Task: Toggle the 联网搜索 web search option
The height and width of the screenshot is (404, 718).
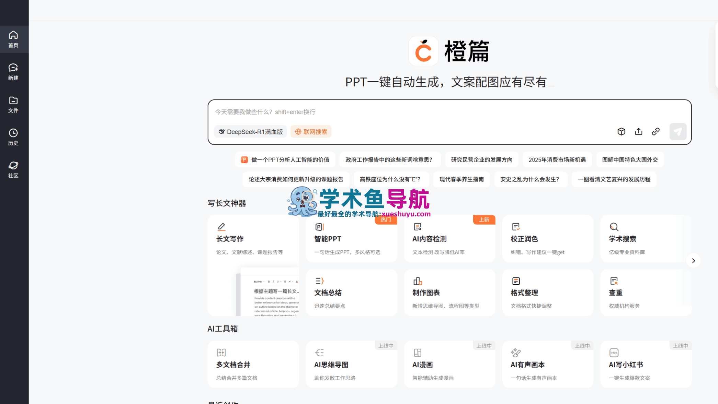Action: tap(311, 132)
